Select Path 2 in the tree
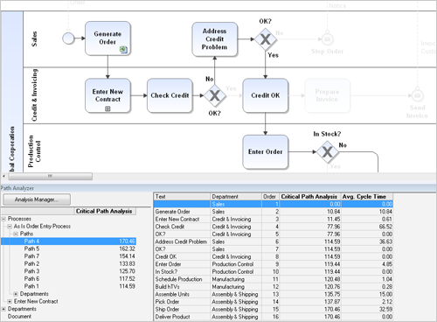This screenshot has height=322, width=437. [31, 264]
